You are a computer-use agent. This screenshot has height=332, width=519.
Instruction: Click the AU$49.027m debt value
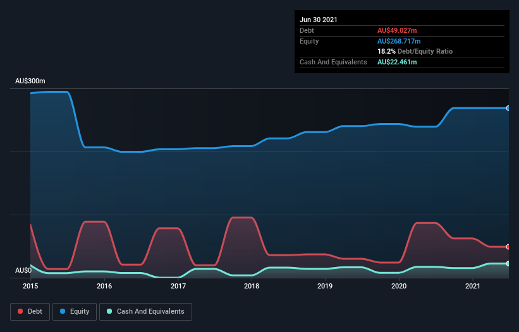[x=397, y=30]
